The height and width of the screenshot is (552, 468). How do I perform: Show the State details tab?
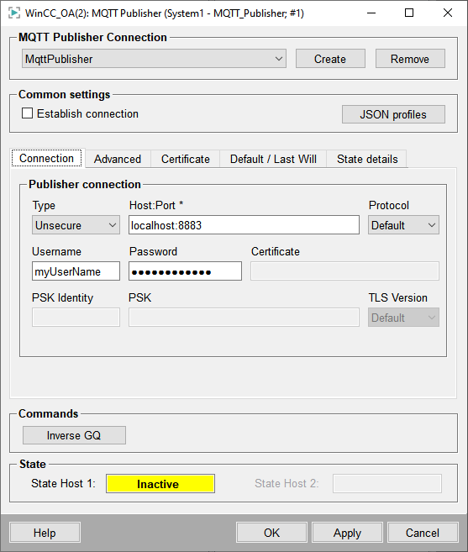coord(367,159)
